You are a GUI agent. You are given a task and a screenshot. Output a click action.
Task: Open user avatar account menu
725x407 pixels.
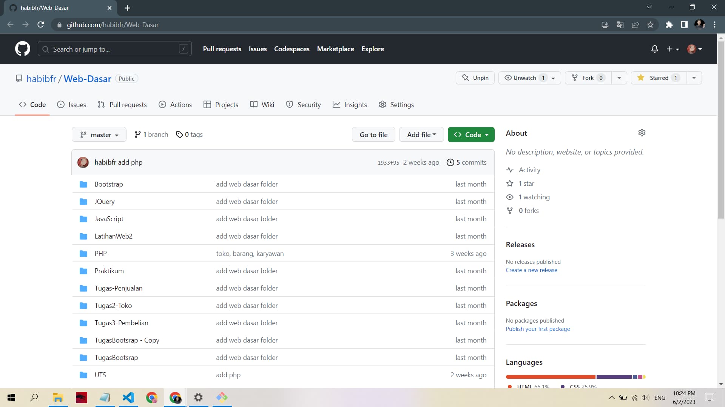coord(694,49)
